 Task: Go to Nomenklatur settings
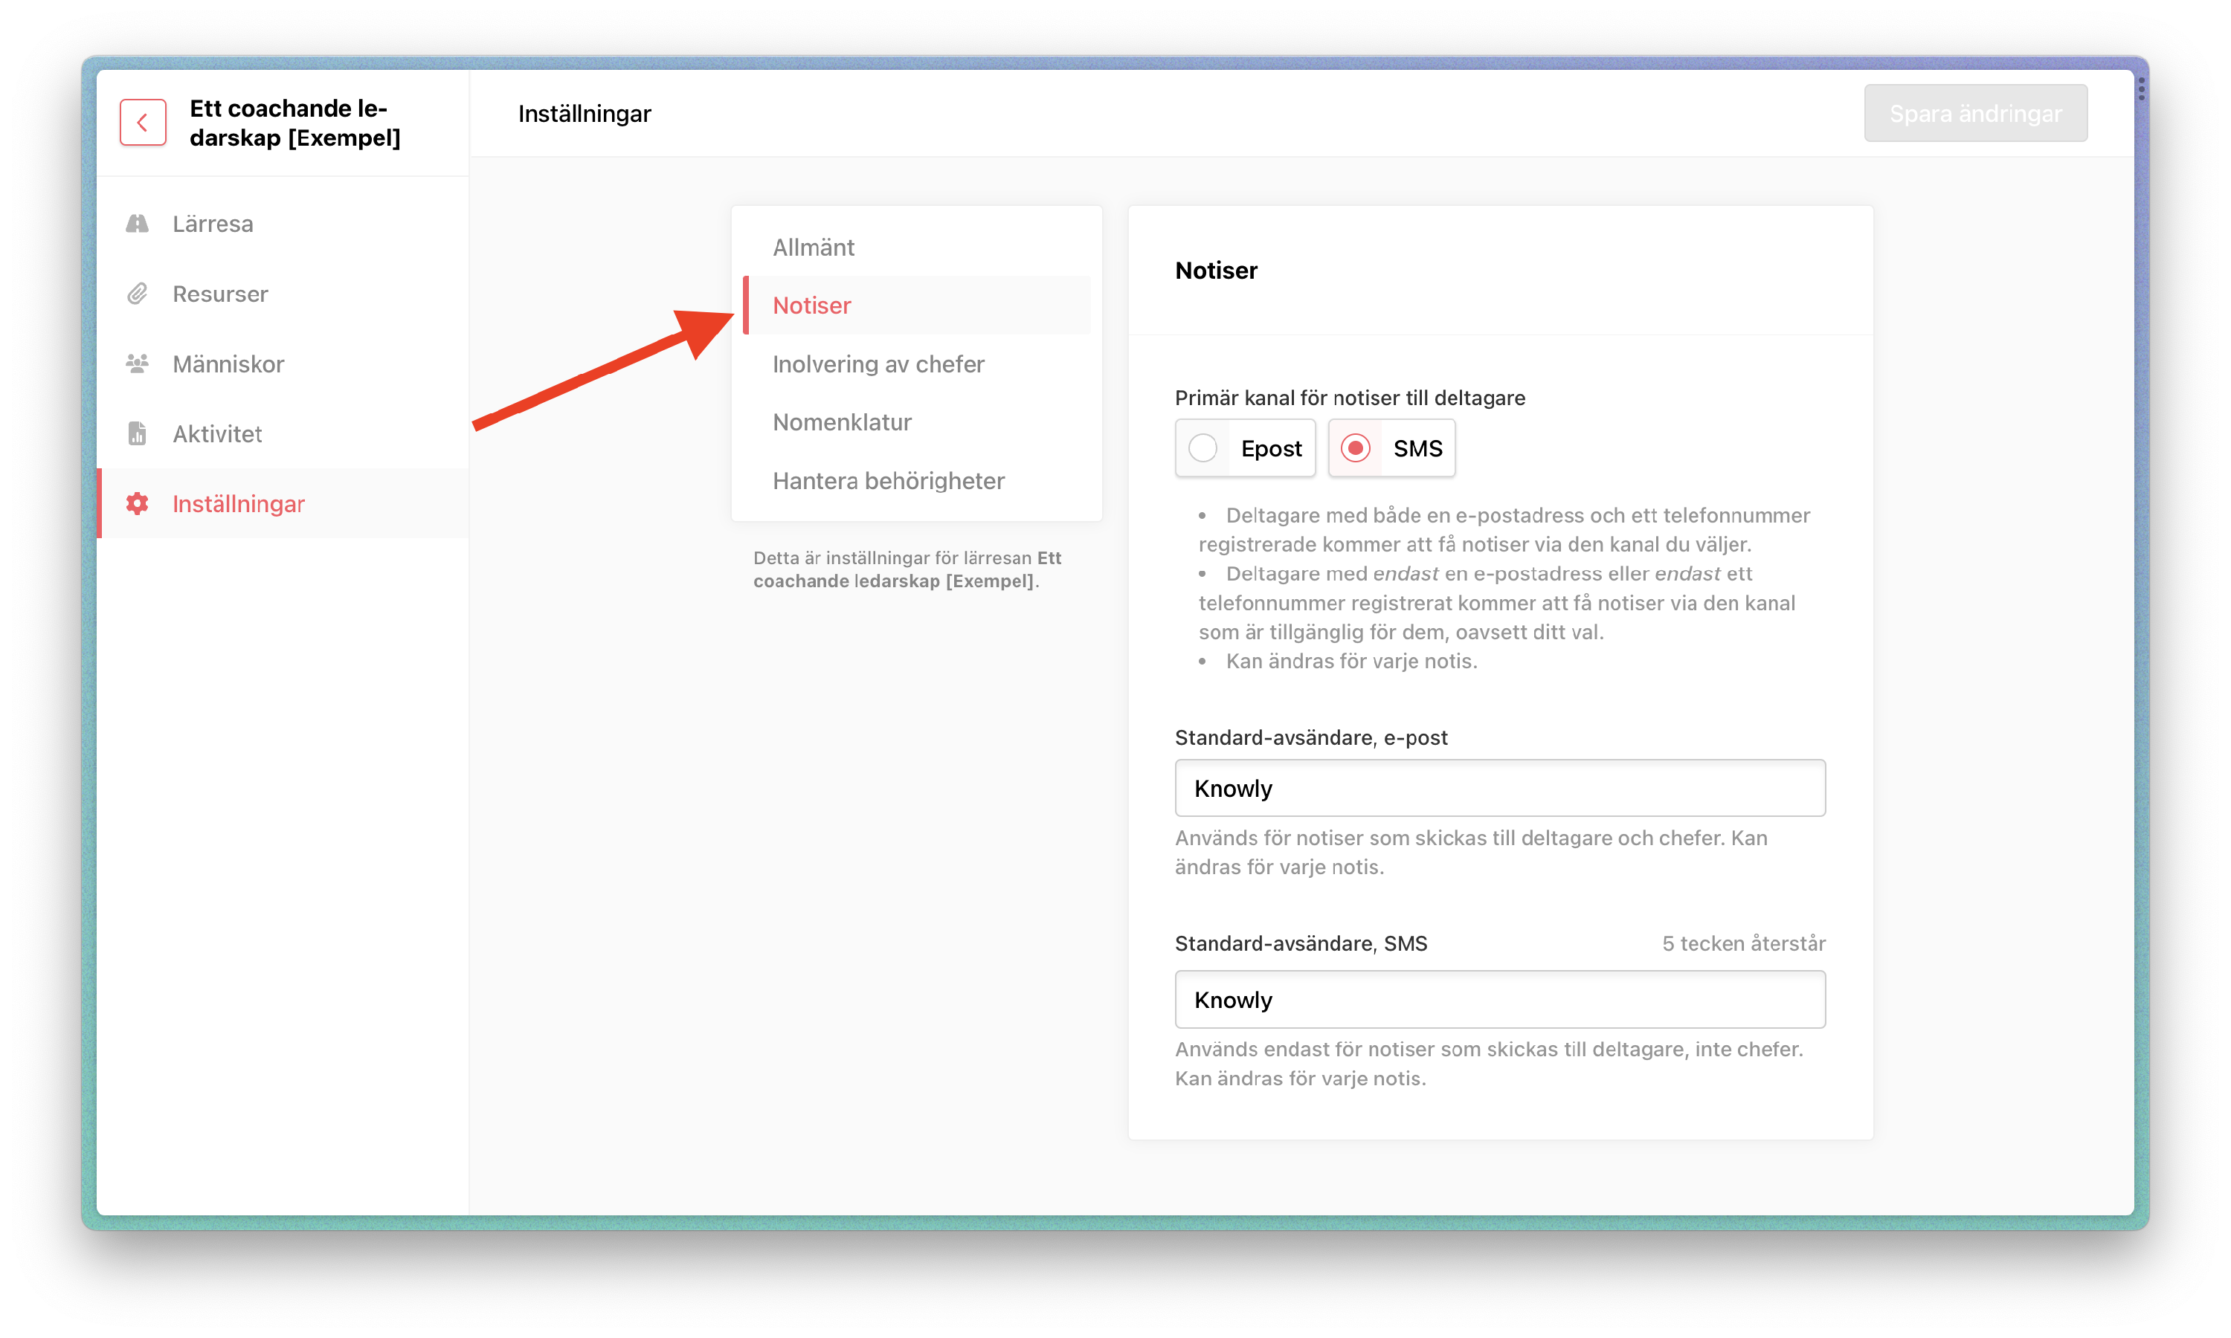(x=843, y=422)
